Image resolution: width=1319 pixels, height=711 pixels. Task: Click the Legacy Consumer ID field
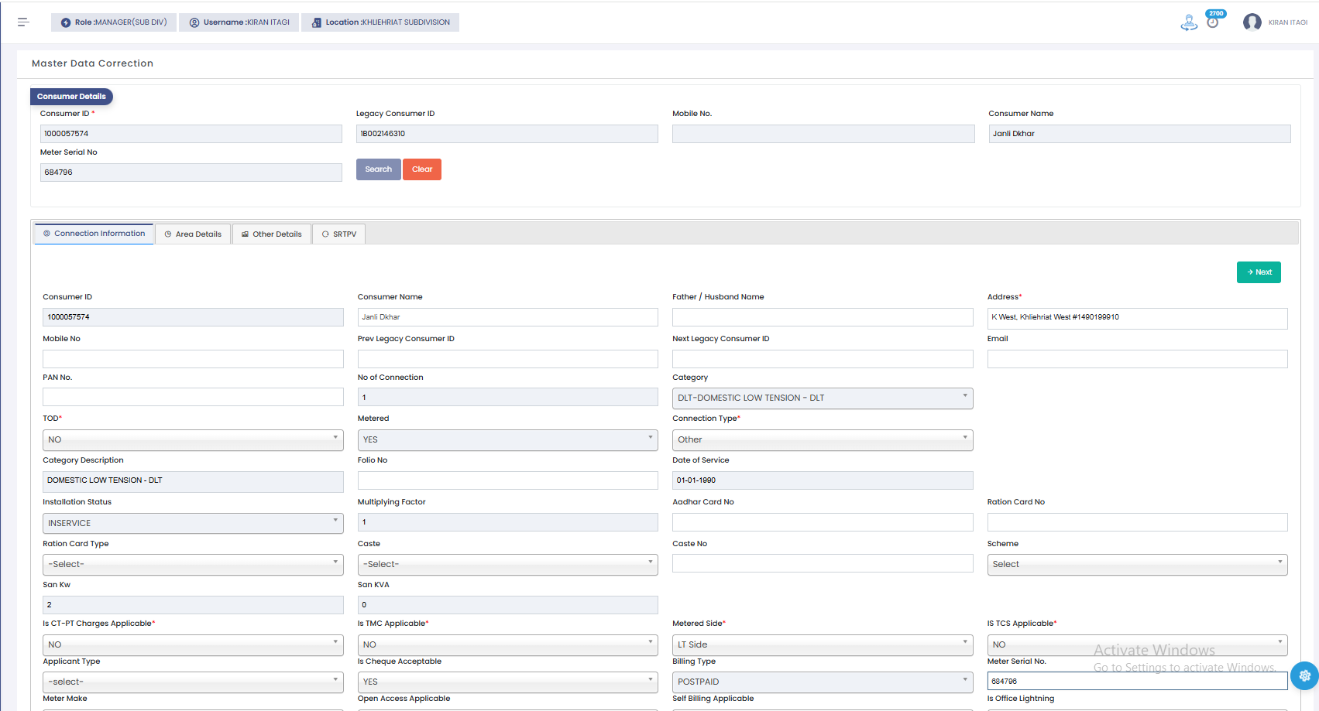point(507,134)
